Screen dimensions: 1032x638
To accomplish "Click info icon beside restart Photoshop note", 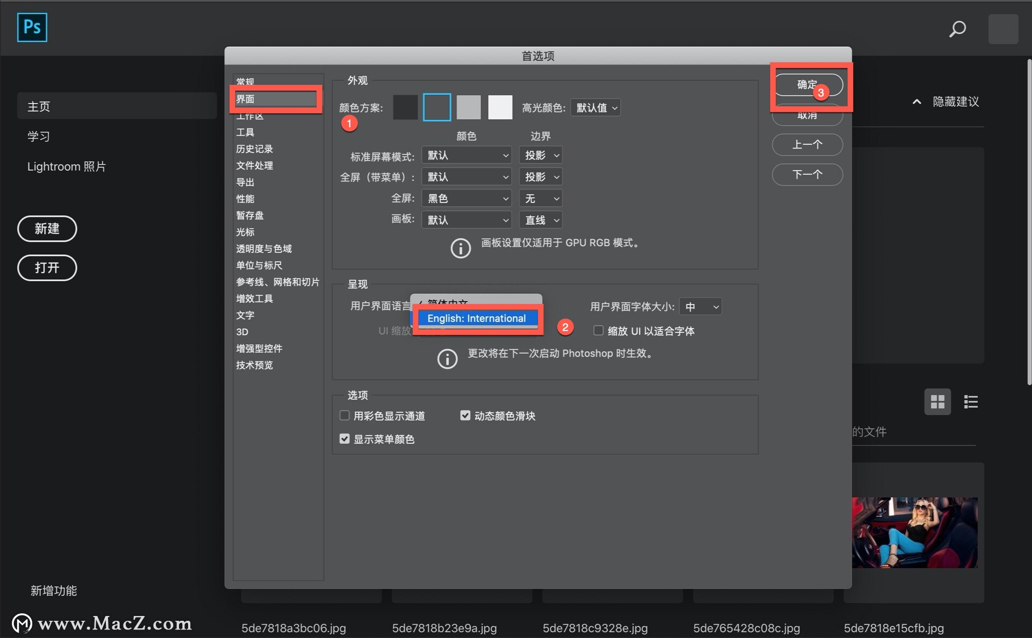I will click(447, 359).
